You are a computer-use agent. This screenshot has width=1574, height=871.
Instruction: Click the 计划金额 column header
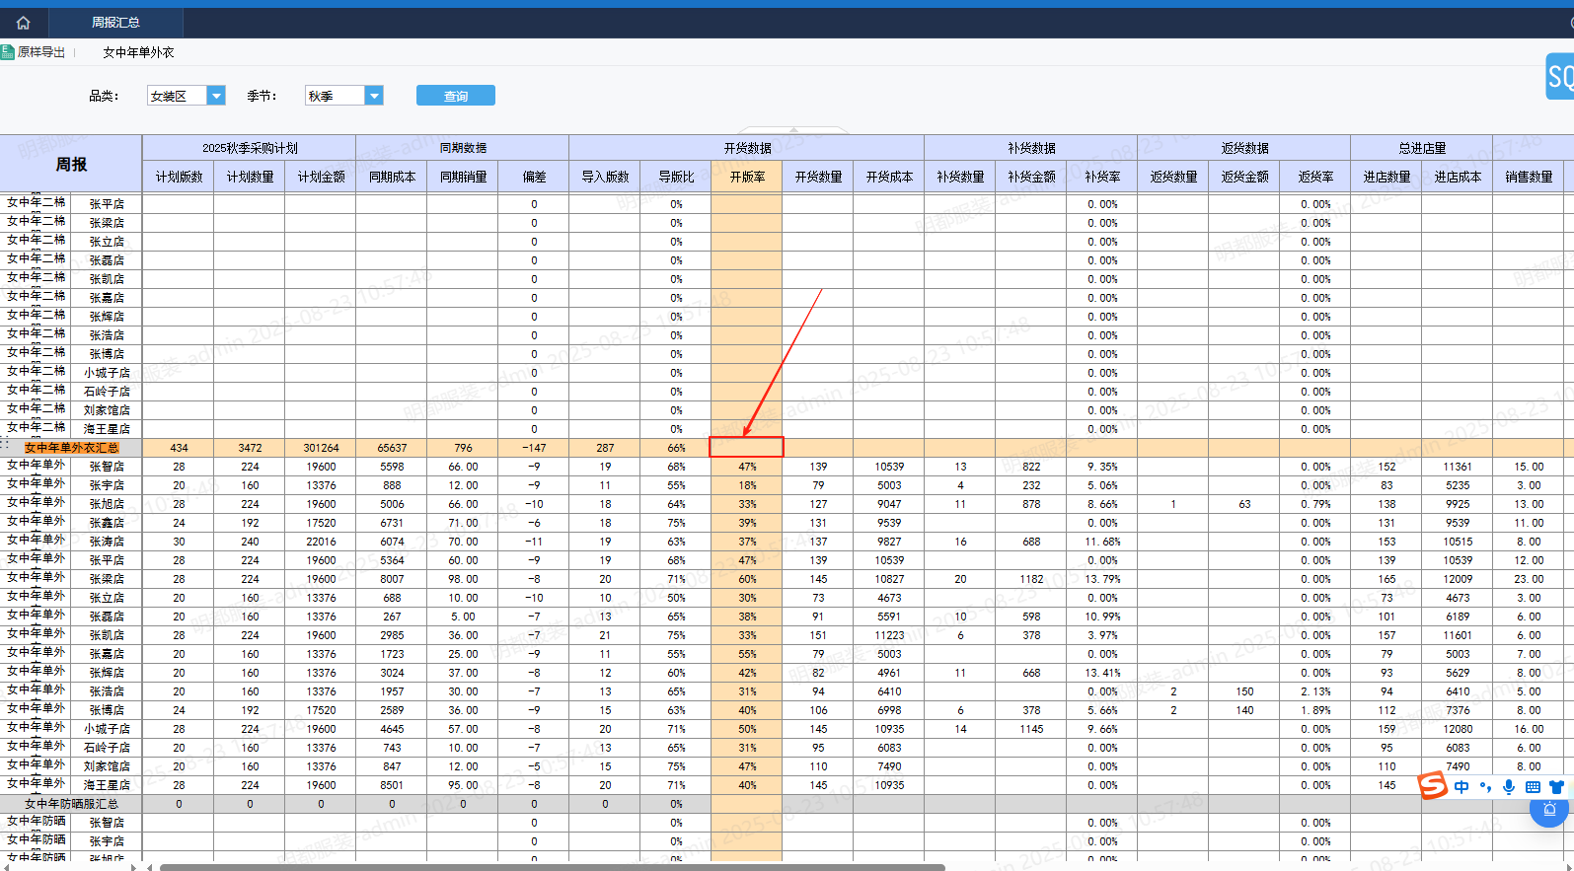coord(321,177)
